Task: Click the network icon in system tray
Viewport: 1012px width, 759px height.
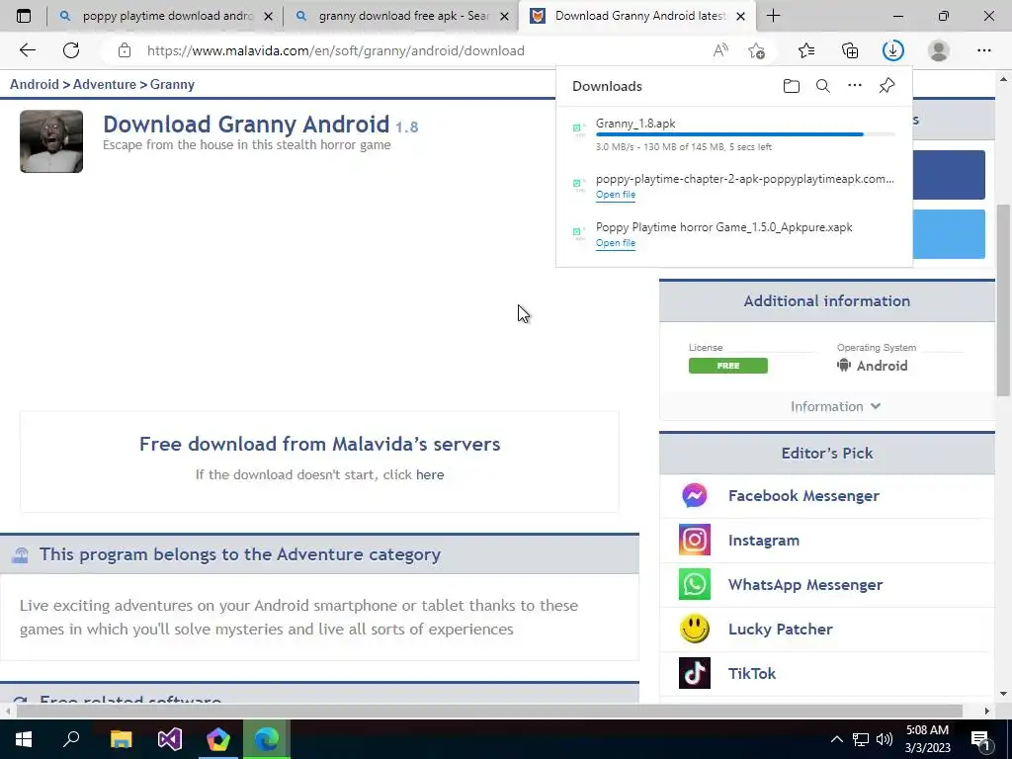Action: [x=861, y=739]
